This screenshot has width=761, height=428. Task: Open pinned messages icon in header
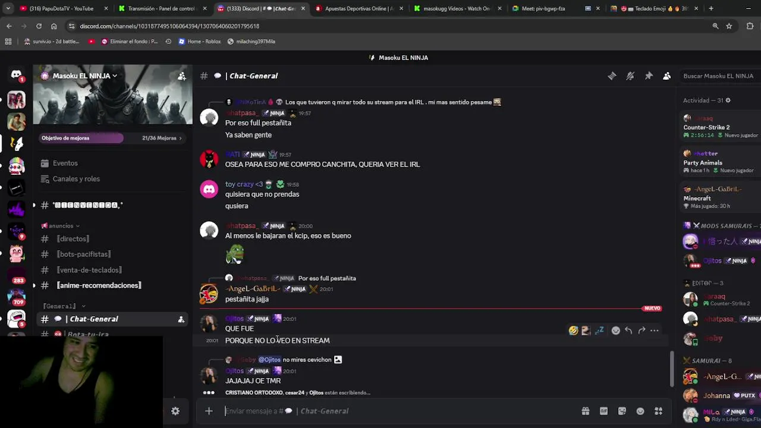(x=649, y=76)
